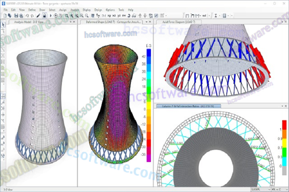This screenshot has height=192, width=289.
Task: Click the Open file folder icon
Action: [9, 16]
